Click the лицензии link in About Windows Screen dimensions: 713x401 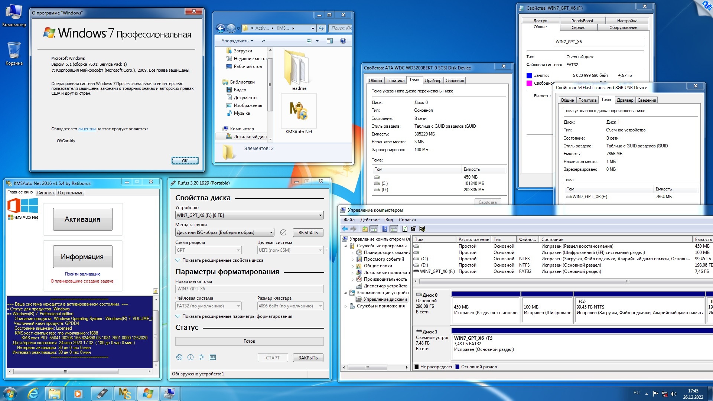(x=87, y=129)
